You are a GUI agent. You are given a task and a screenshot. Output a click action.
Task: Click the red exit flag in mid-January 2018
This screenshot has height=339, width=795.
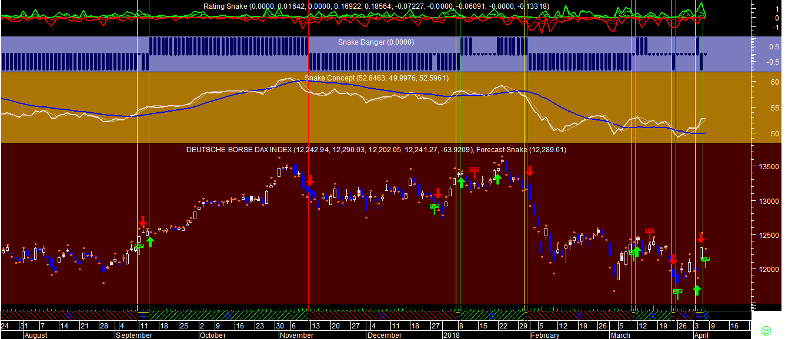tap(474, 171)
